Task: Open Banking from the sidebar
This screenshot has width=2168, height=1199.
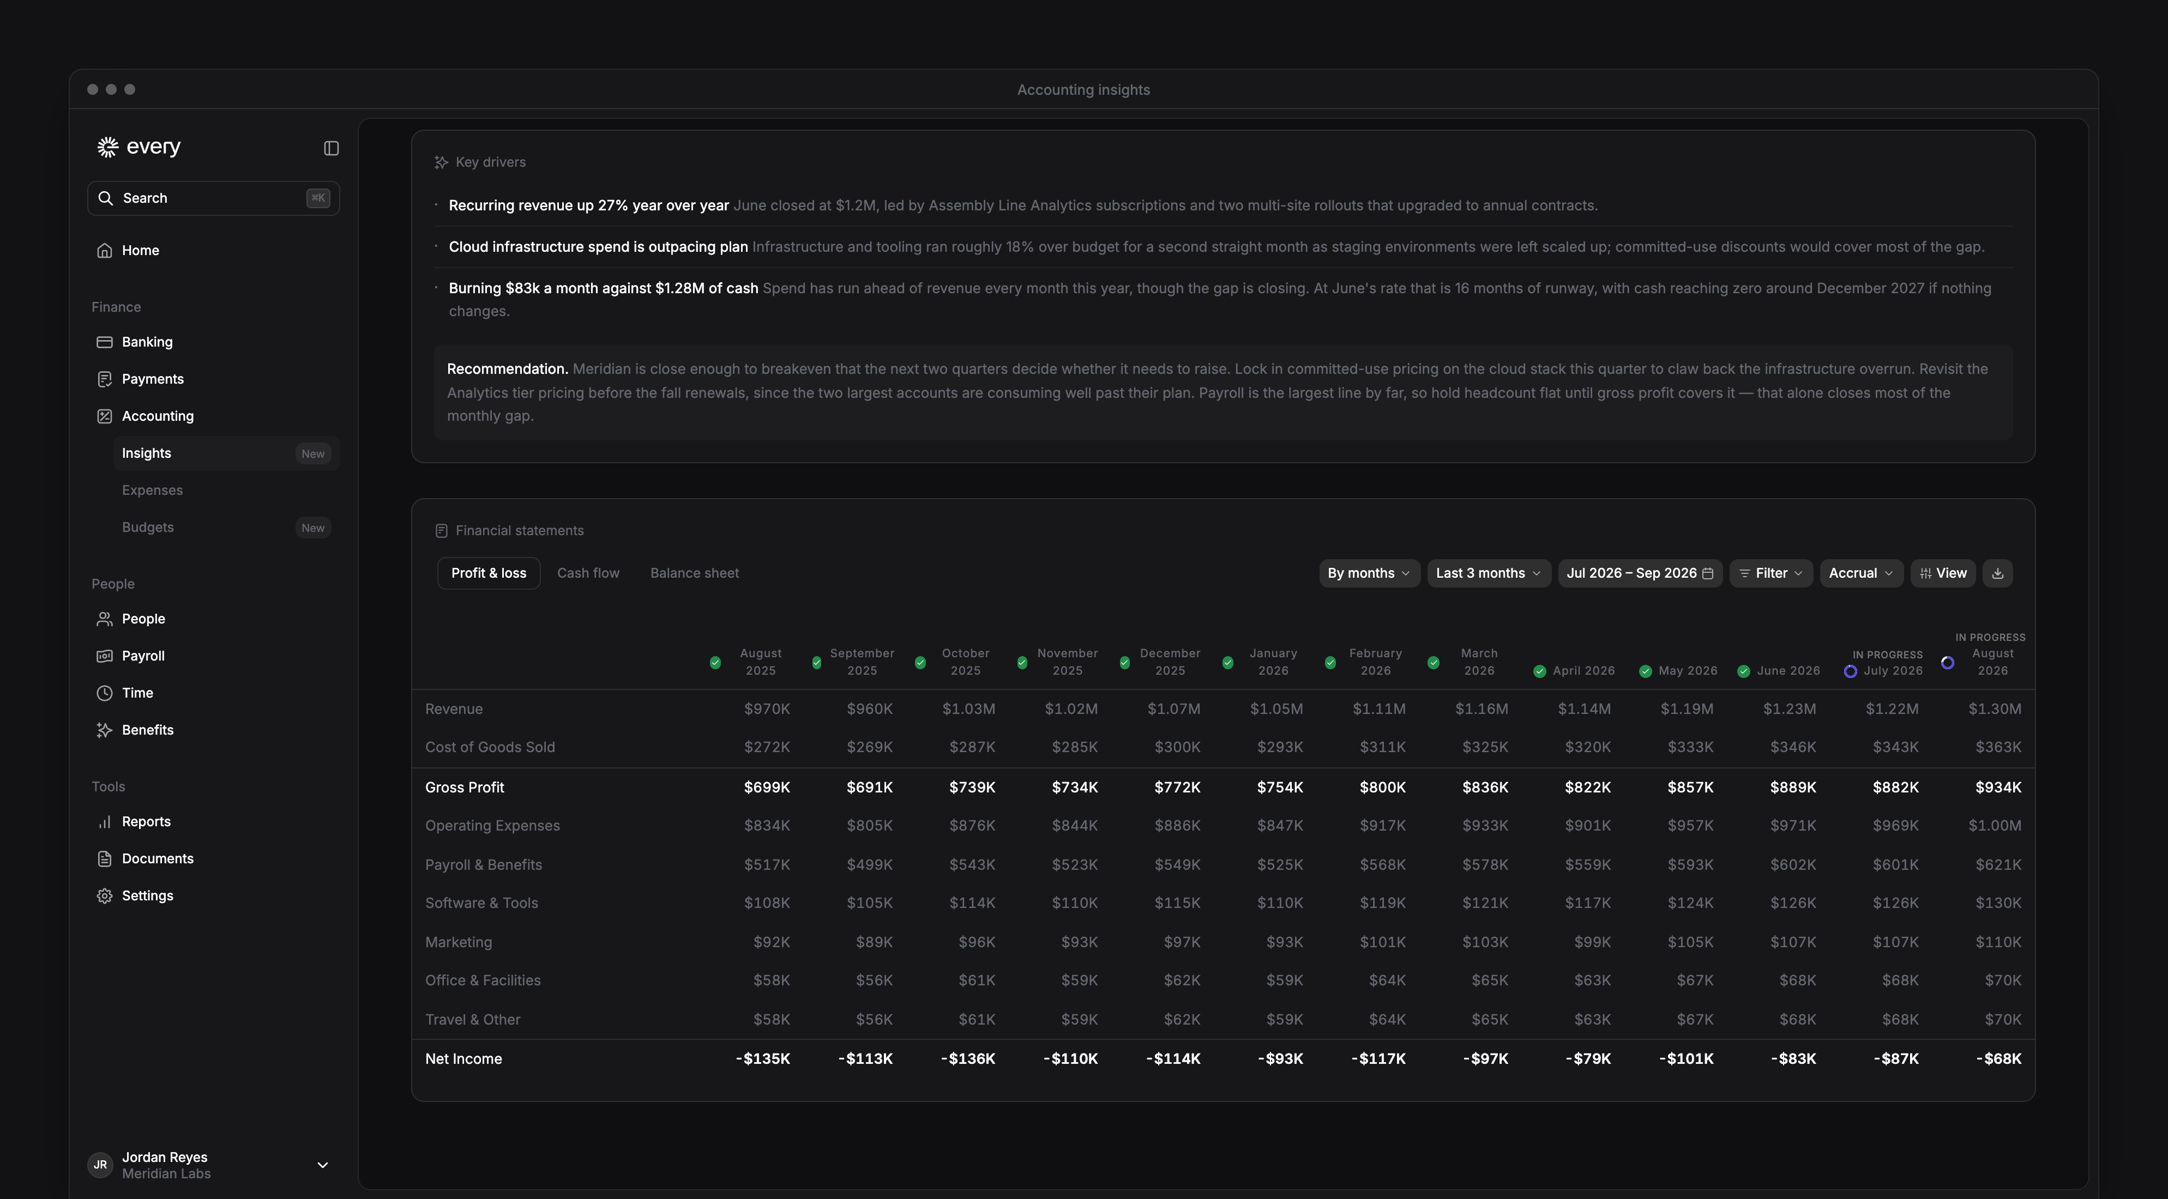Action: point(214,342)
